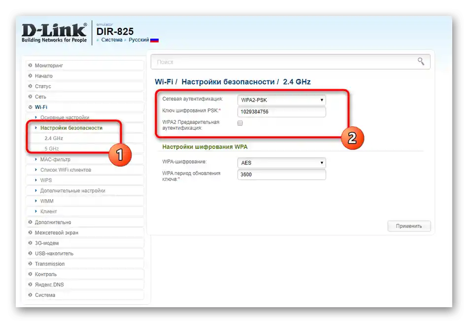
Task: Collapse the Wi-Fi section via its circle icon
Action: click(30, 107)
